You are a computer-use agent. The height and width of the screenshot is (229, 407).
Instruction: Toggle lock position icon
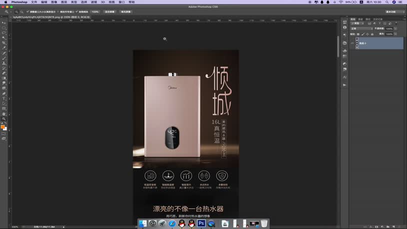coord(368,34)
